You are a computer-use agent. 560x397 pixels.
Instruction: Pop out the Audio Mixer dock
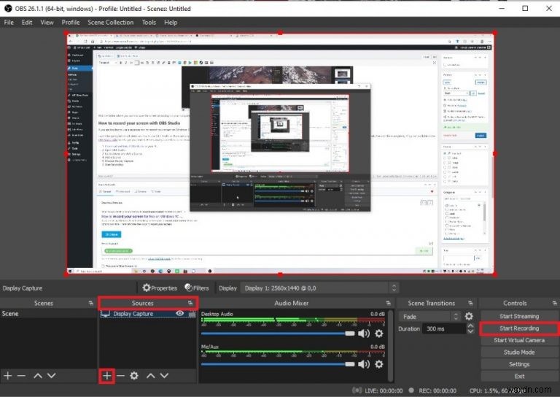pyautogui.click(x=388, y=303)
